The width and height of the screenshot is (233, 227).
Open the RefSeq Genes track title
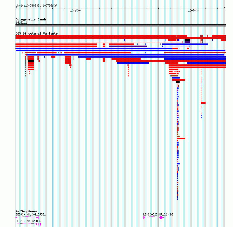26,211
